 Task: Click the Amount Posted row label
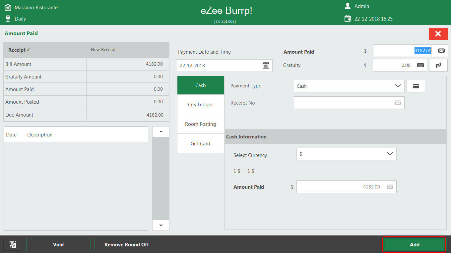[x=22, y=102]
